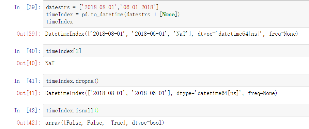Click the 'datestrs = [...]' code line
This screenshot has width=309, height=129.
point(102,7)
